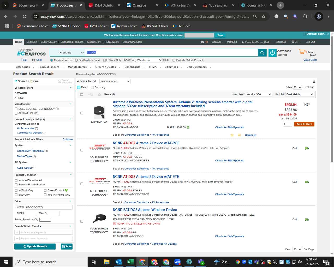Open NCNR 2AT-DG2 Airtame Wireless Device link

(x=145, y=210)
